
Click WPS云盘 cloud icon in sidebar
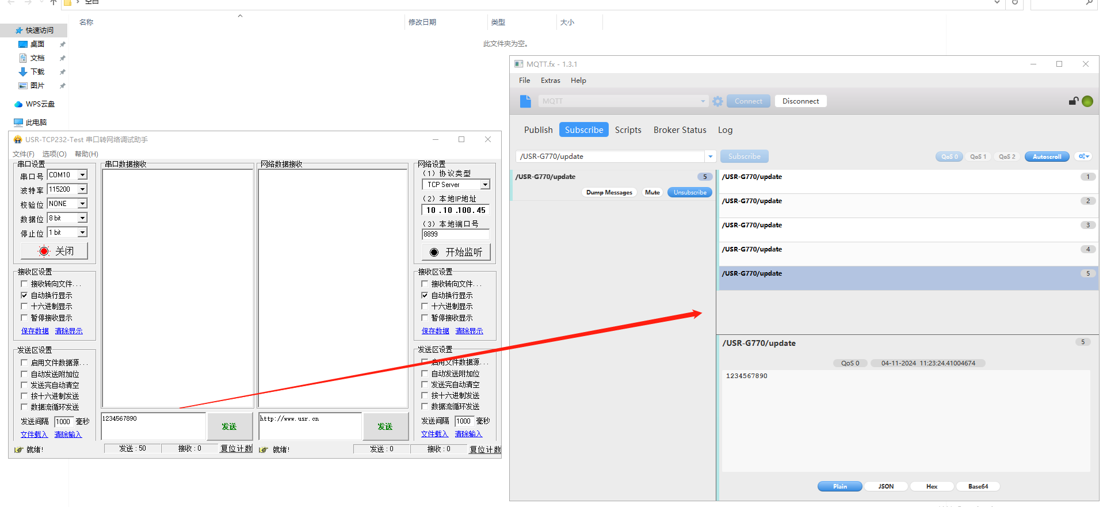click(18, 104)
